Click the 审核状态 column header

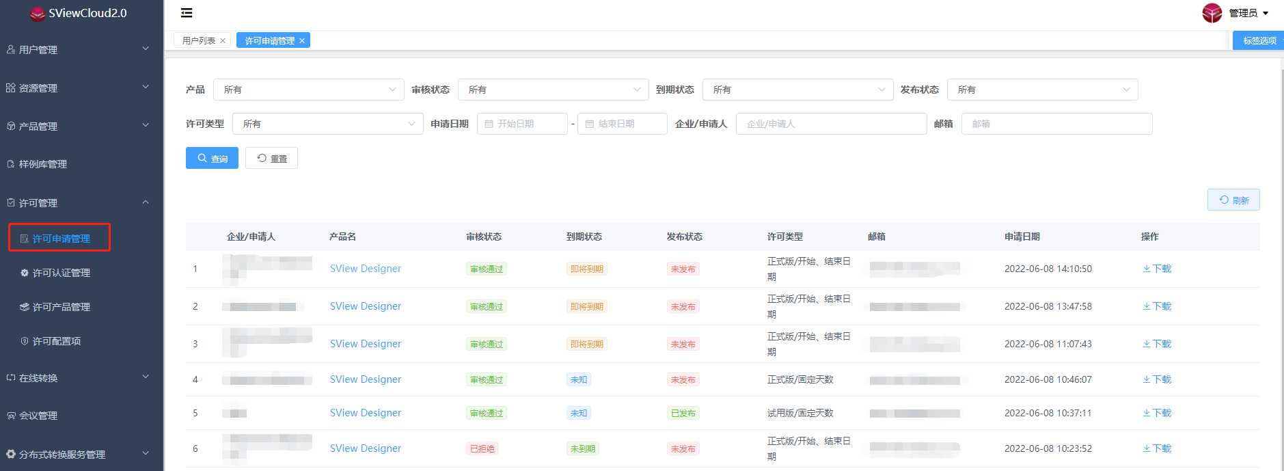tap(484, 237)
